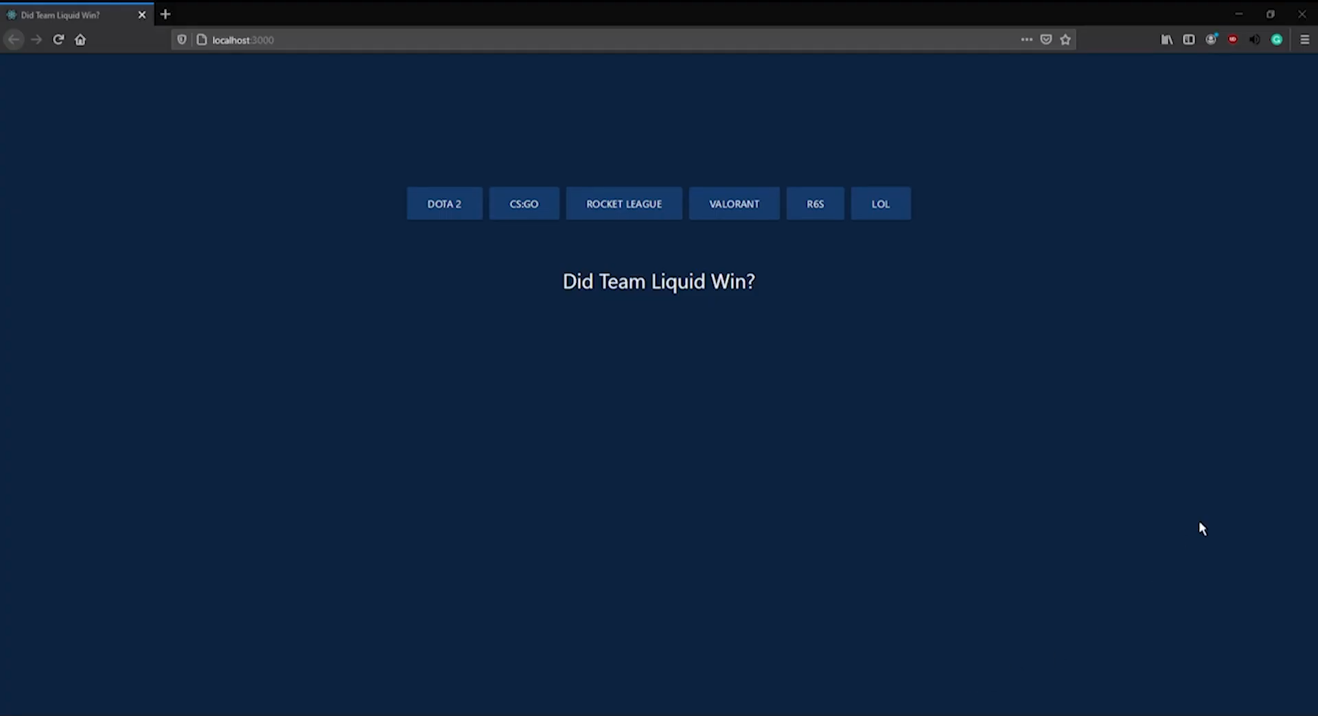Click the Did Team Liquid Win? heading
This screenshot has height=716, width=1318.
[659, 282]
